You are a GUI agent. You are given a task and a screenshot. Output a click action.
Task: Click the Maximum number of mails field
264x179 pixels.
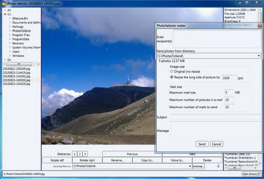[229, 107]
